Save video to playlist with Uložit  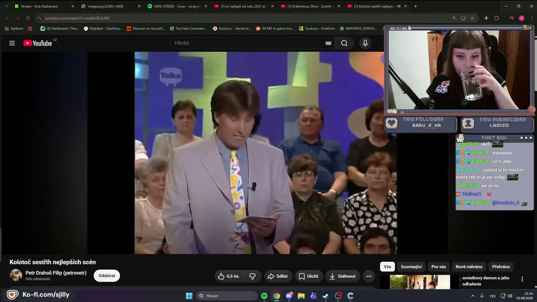point(308,276)
